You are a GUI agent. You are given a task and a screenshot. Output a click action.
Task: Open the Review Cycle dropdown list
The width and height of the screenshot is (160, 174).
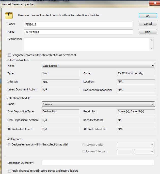152,145
